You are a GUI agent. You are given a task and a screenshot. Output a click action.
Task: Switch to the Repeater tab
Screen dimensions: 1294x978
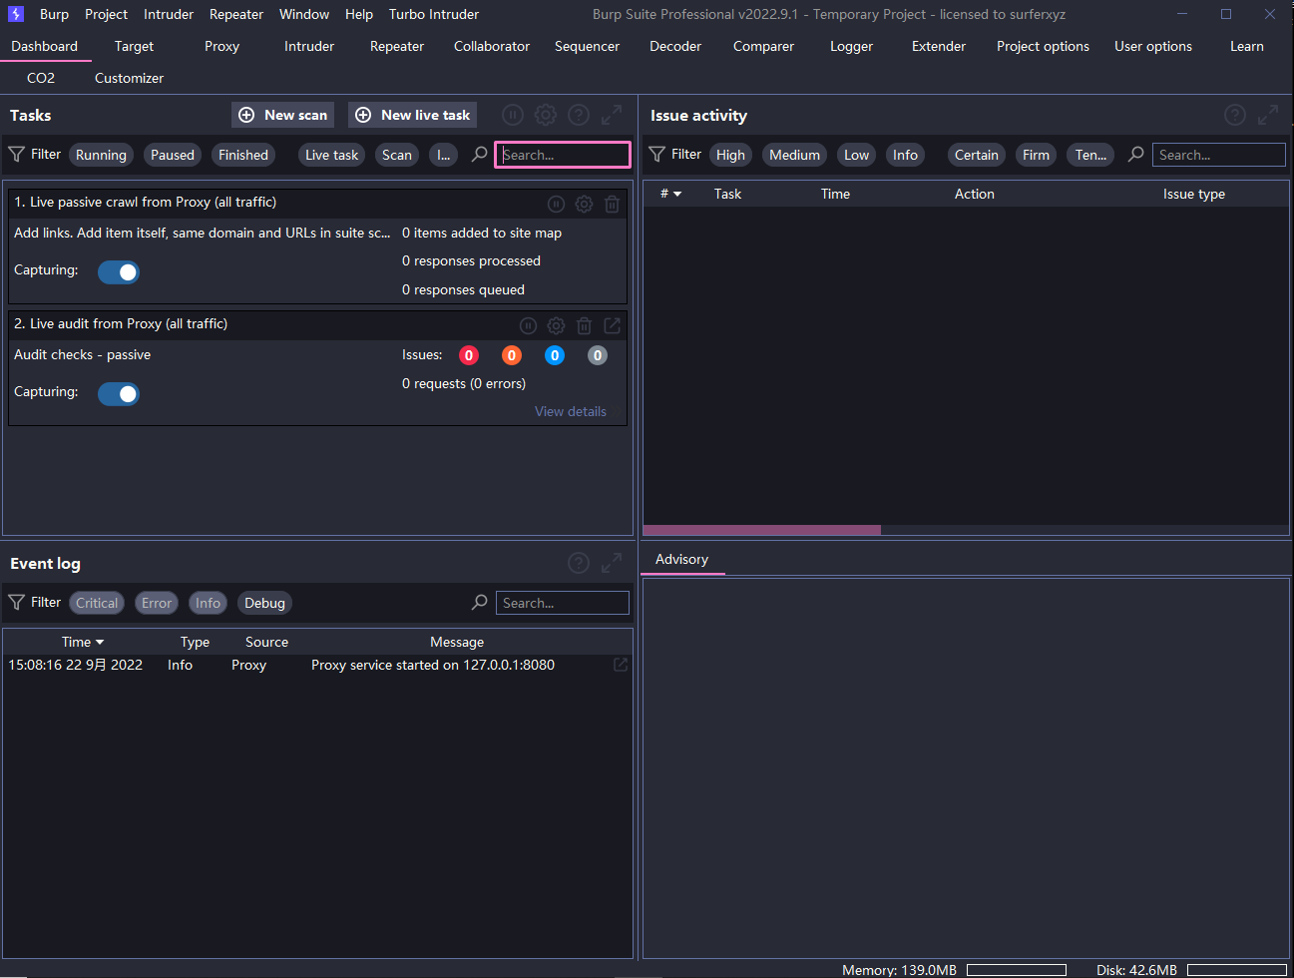[397, 46]
